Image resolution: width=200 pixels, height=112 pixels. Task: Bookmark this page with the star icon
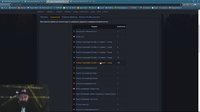(181, 5)
